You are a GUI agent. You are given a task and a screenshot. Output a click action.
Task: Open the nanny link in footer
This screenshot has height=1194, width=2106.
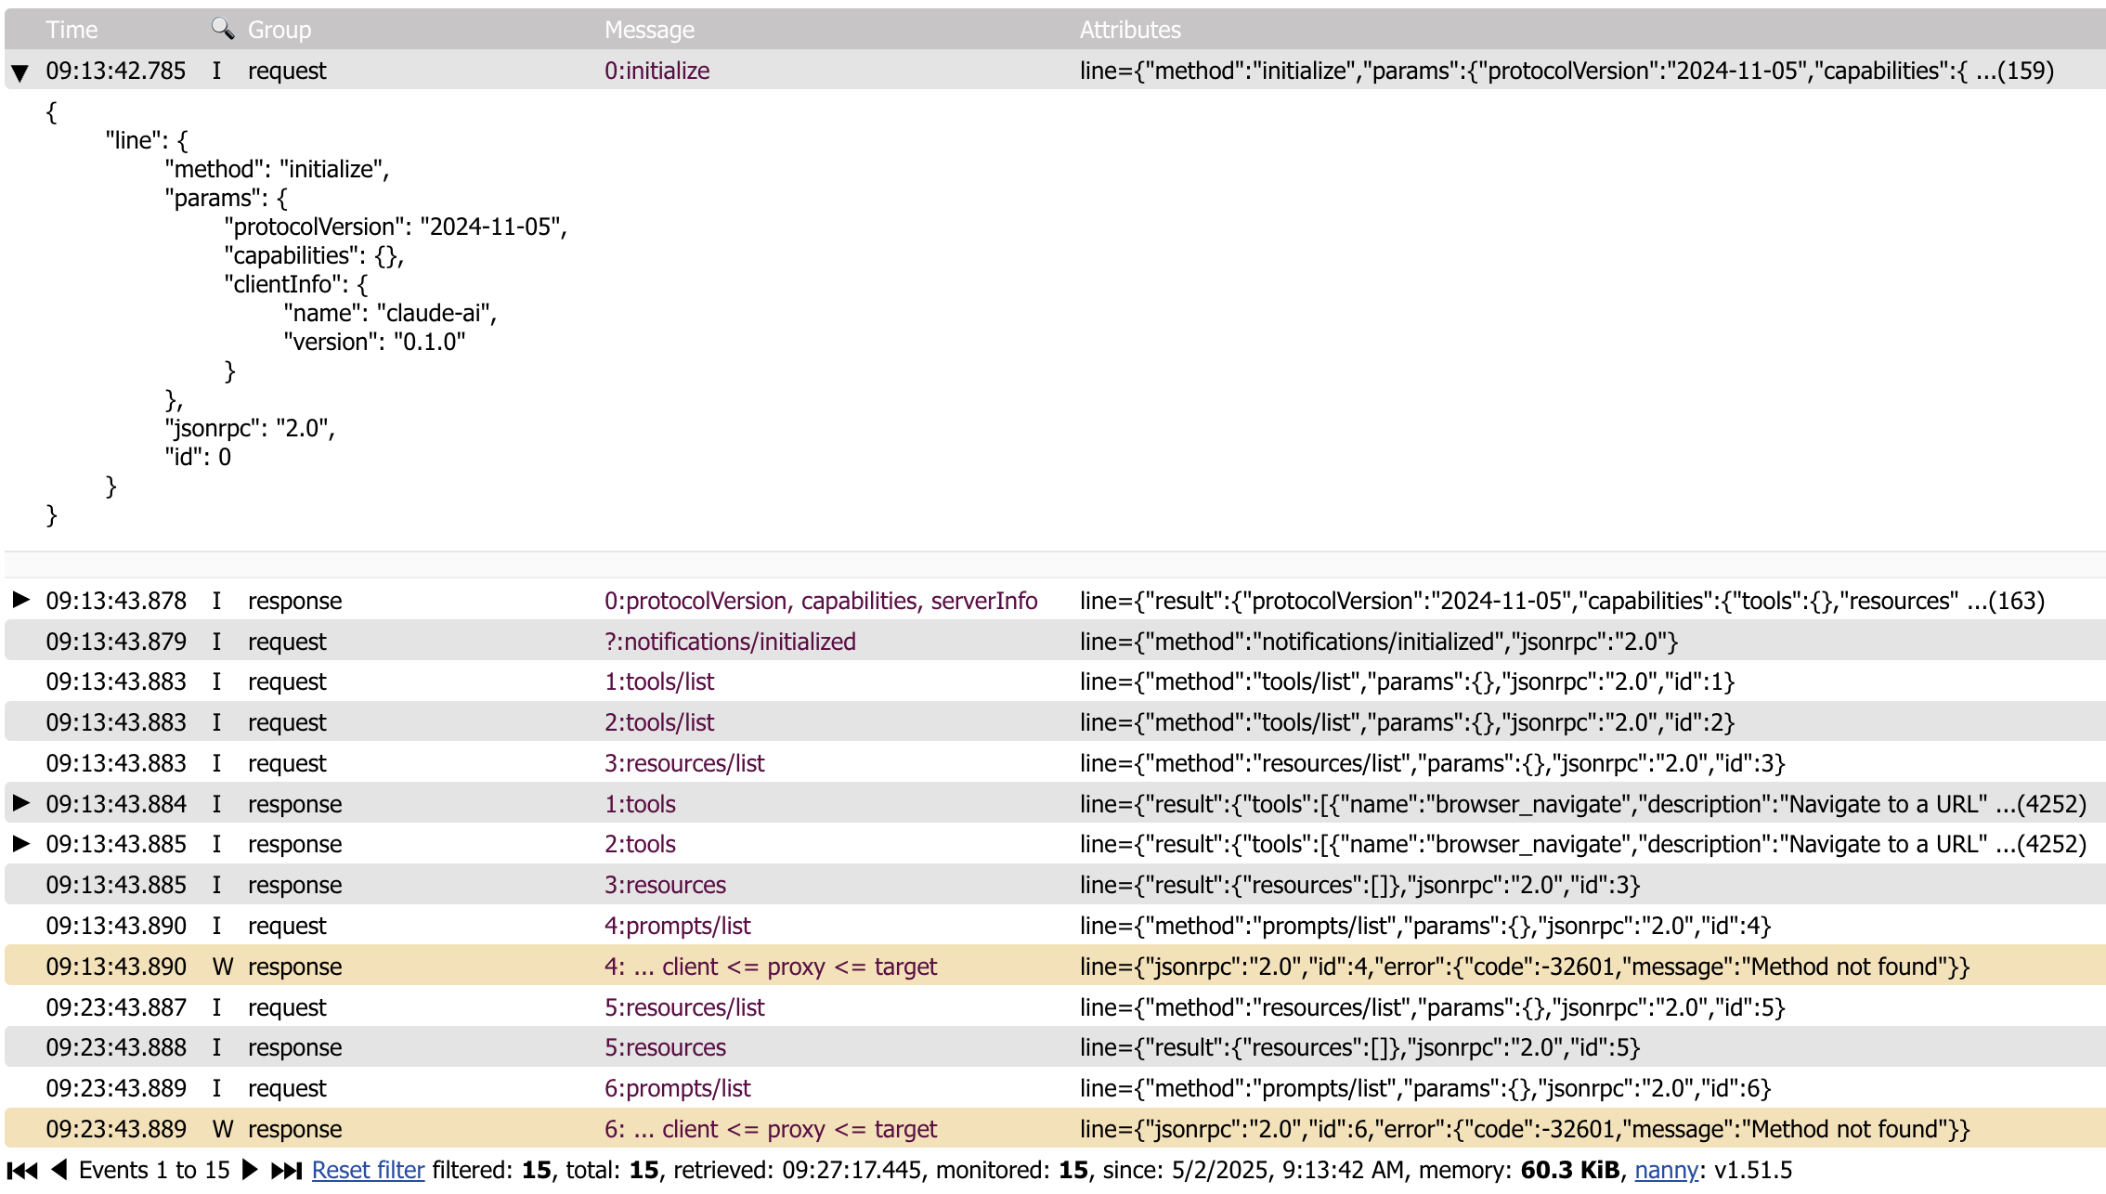coord(1666,1170)
